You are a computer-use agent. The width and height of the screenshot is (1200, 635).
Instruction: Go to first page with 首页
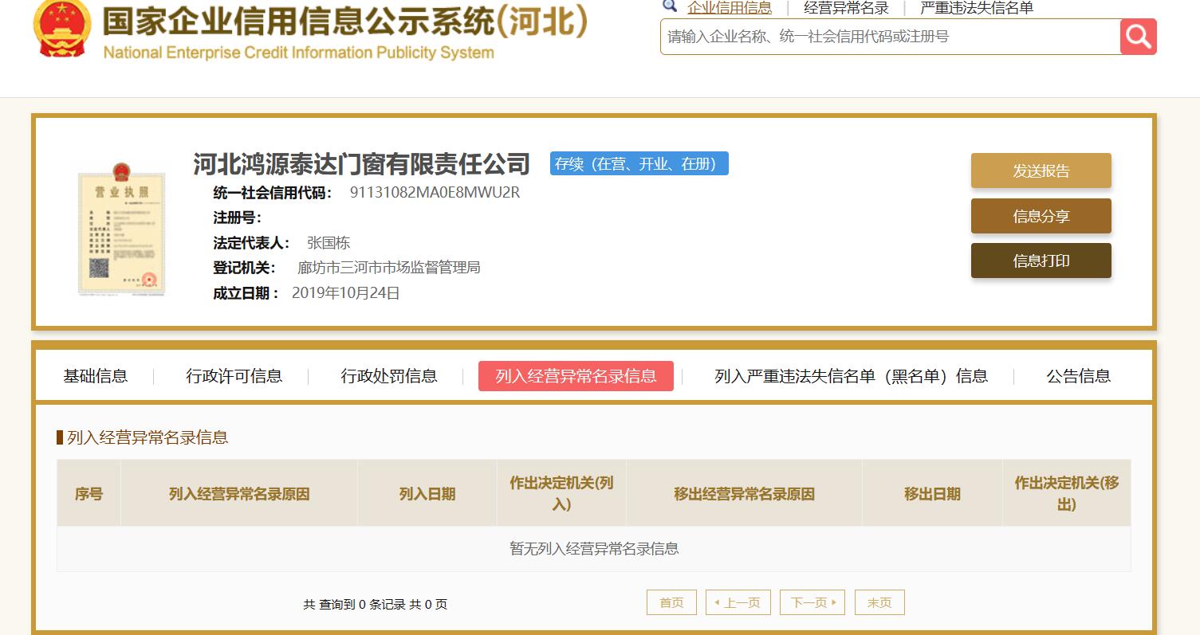(x=671, y=602)
